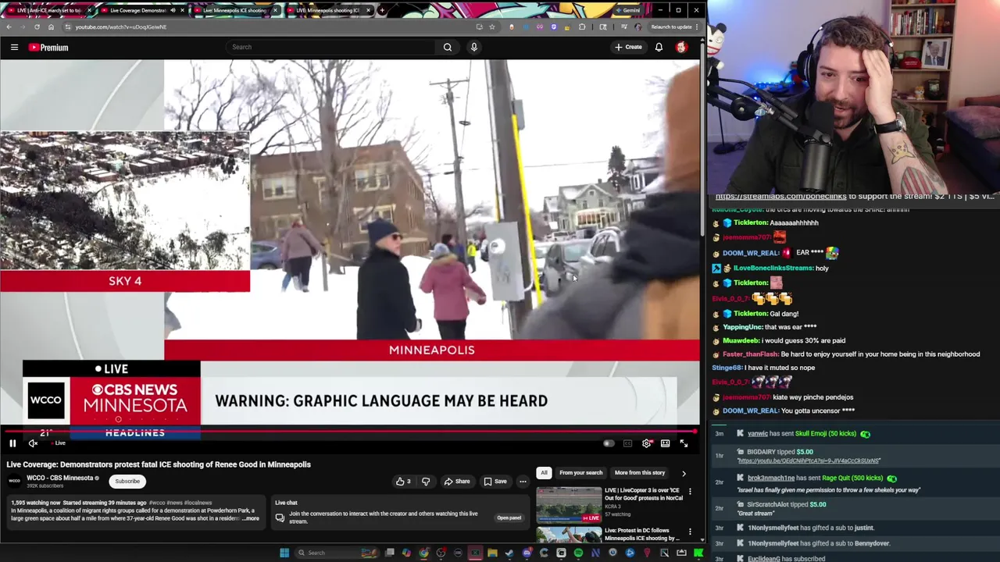1000x562 pixels.
Task: Select the From your search chip
Action: (x=580, y=473)
